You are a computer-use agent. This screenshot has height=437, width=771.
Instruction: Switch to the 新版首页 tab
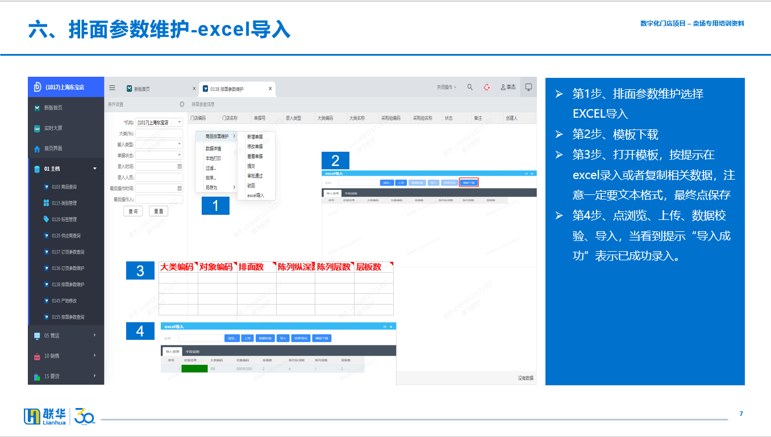[141, 89]
